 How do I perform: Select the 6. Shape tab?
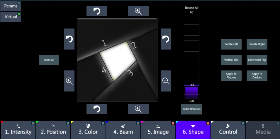[193, 130]
